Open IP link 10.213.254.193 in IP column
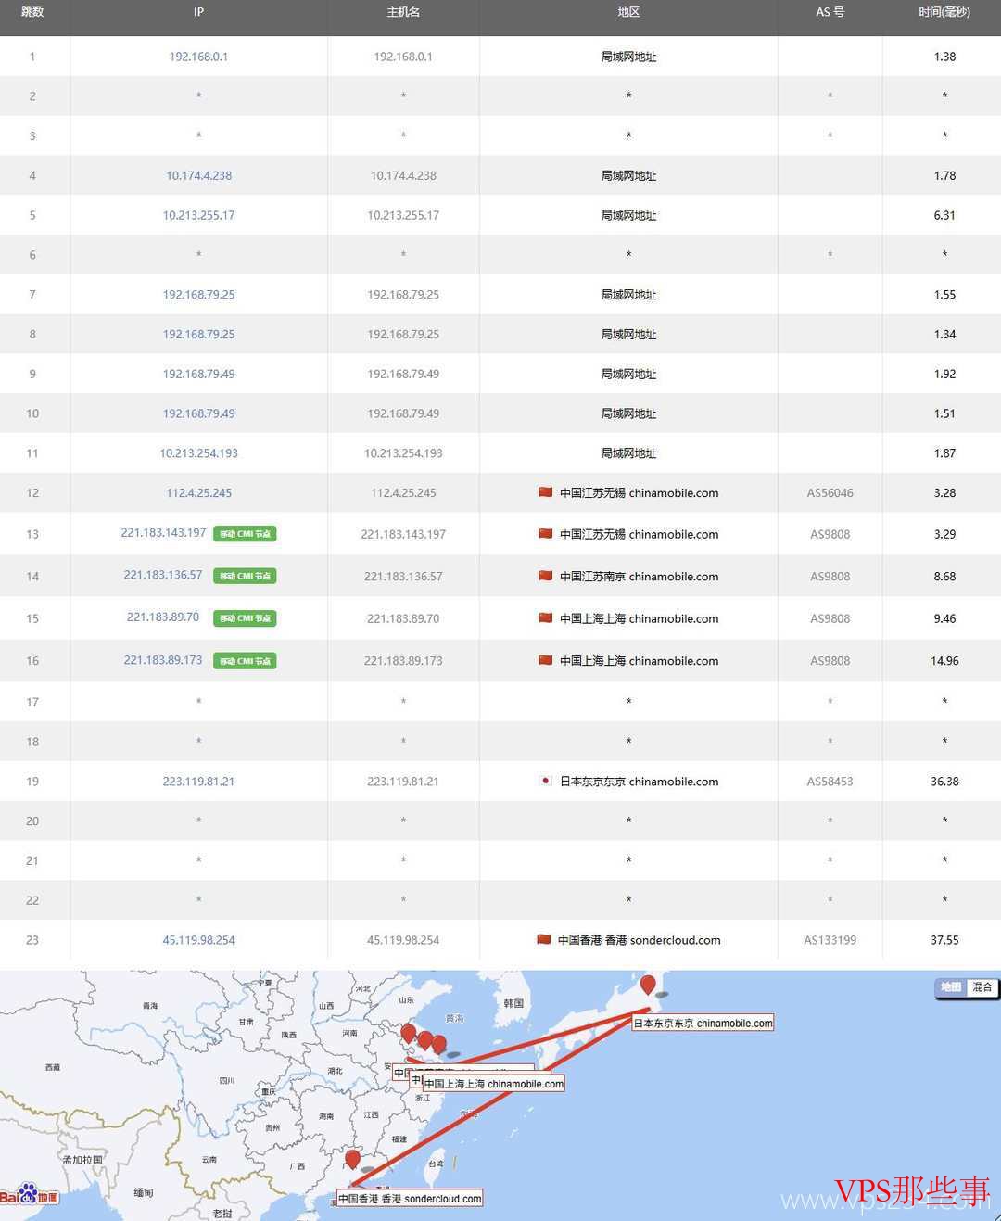 (x=198, y=453)
